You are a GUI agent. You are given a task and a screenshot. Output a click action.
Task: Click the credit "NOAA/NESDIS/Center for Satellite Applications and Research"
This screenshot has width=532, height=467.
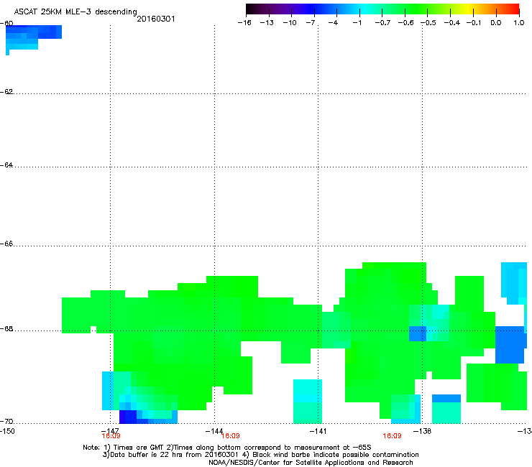311,463
